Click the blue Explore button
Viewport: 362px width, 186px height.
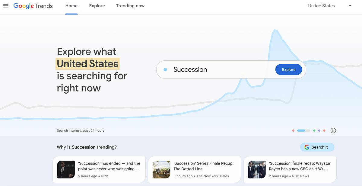coord(289,69)
